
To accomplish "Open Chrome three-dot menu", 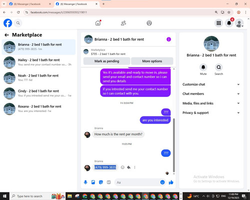I will pos(245,12).
